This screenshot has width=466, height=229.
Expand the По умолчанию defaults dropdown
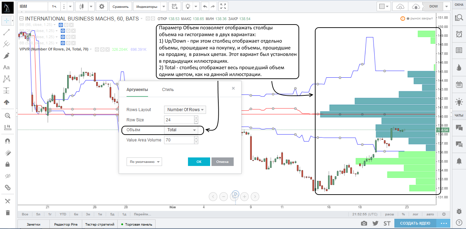(x=144, y=162)
